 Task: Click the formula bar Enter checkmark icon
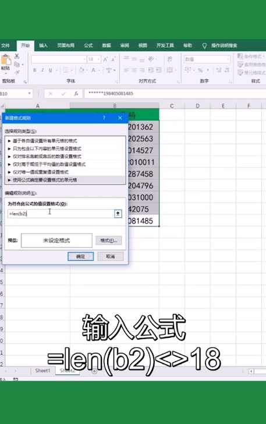[63, 94]
